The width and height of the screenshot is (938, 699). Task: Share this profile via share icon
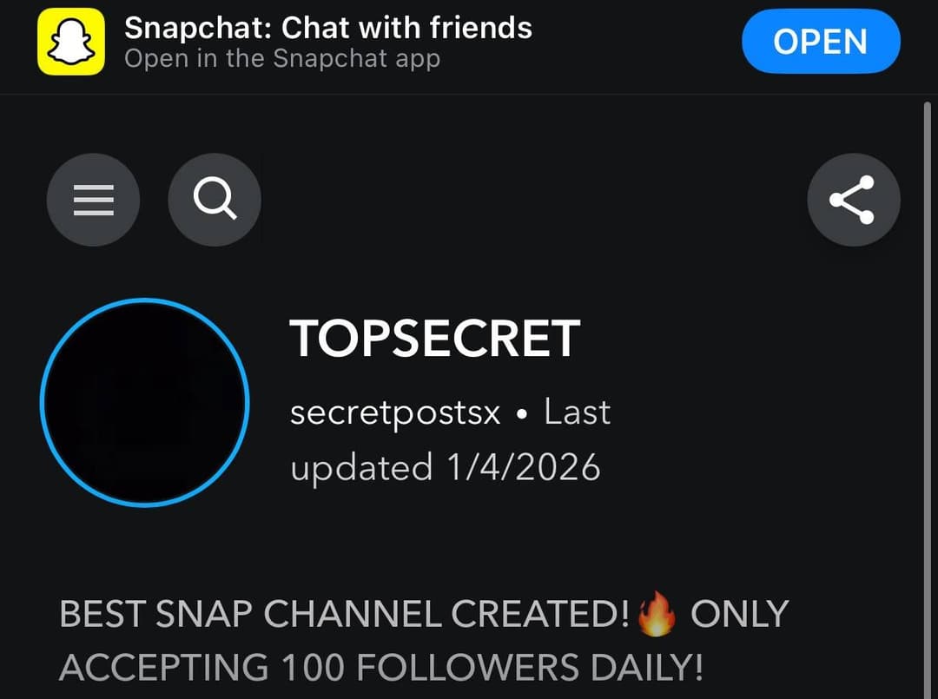[x=853, y=201]
